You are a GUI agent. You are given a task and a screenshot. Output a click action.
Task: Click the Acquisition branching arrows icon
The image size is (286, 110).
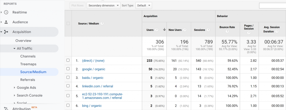tap(6, 32)
